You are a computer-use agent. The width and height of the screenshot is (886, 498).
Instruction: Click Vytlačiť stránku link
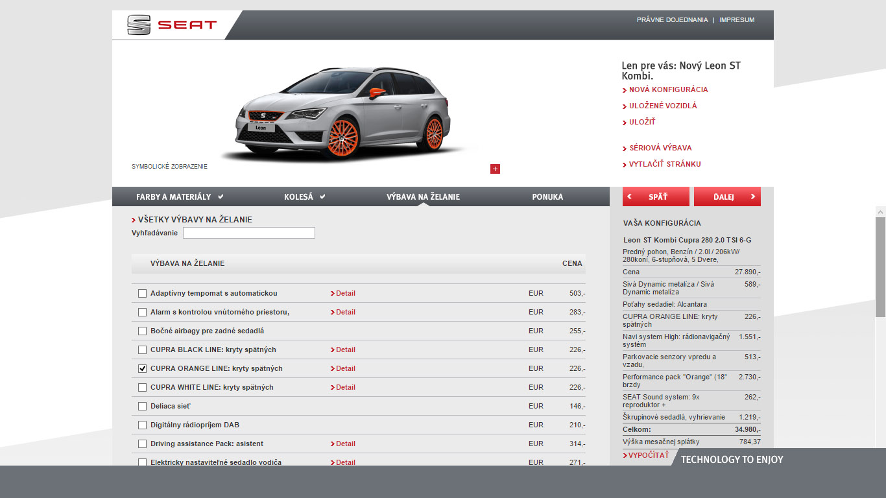(664, 165)
